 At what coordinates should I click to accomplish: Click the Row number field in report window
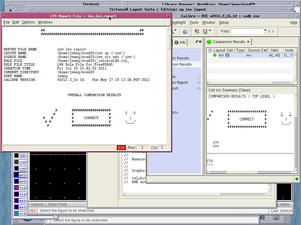tap(142, 147)
